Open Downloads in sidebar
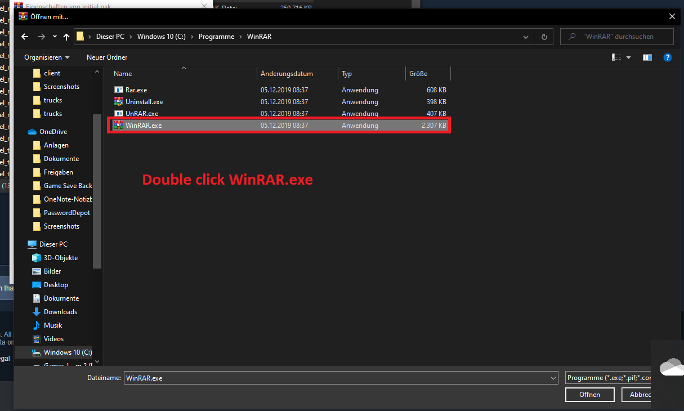The width and height of the screenshot is (684, 411). (60, 312)
